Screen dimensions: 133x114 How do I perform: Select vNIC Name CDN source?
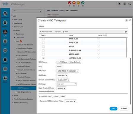58,62
